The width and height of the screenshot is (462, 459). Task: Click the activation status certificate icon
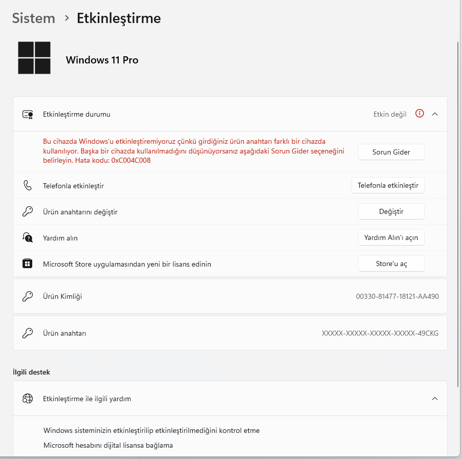[x=28, y=114]
